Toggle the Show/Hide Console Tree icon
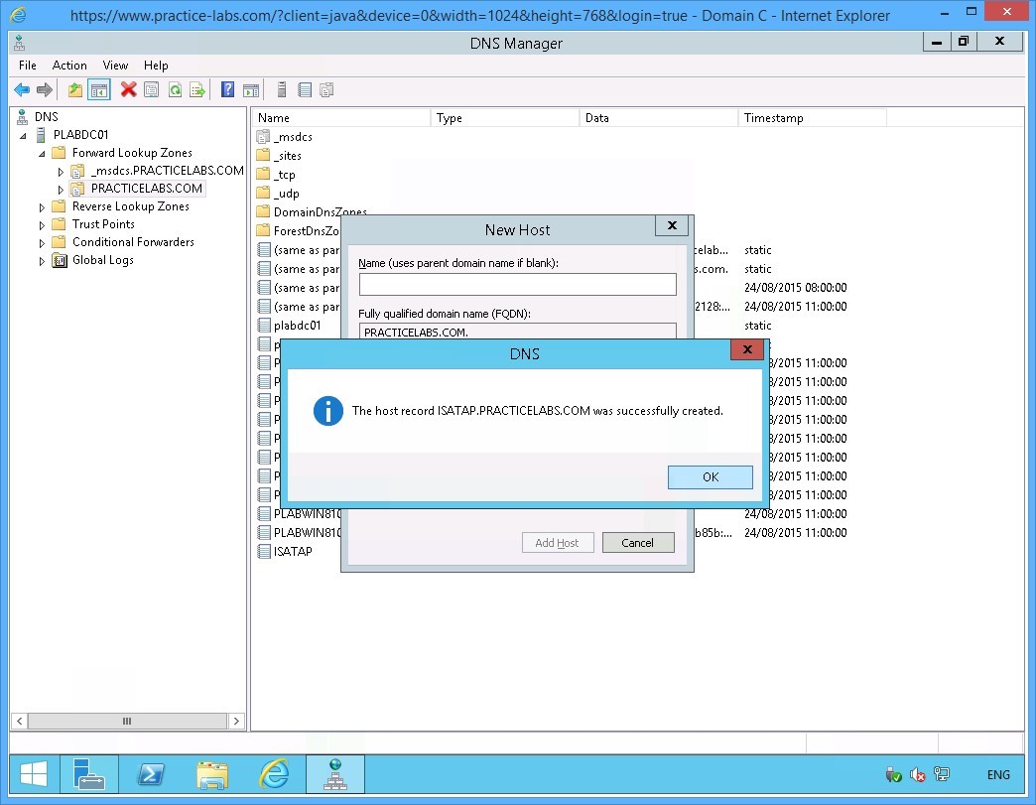The height and width of the screenshot is (805, 1036). (x=99, y=90)
